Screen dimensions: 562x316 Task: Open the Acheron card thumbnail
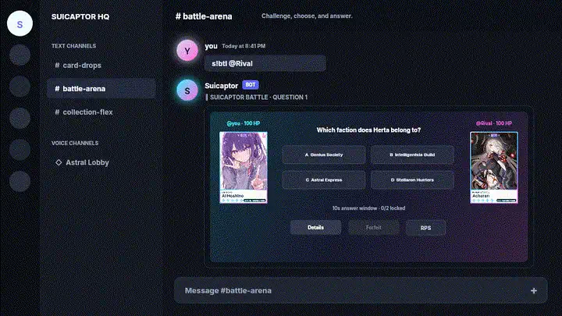point(494,168)
